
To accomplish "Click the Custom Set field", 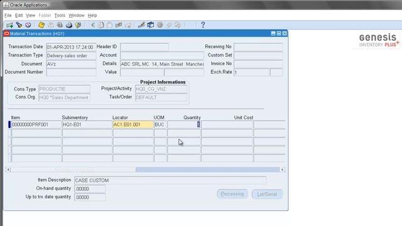I will pos(258,56).
